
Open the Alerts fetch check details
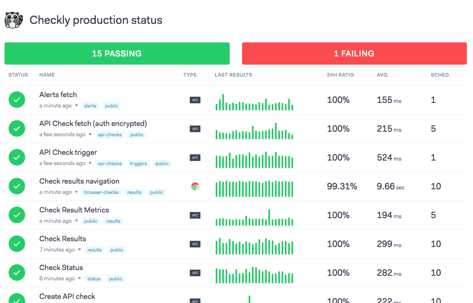coord(58,95)
